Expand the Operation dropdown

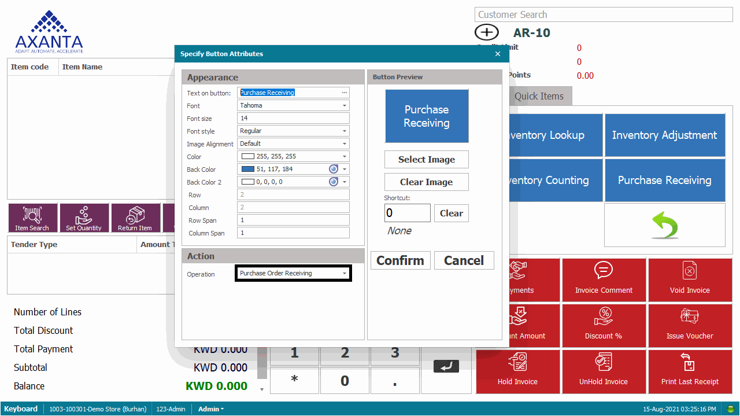click(345, 274)
